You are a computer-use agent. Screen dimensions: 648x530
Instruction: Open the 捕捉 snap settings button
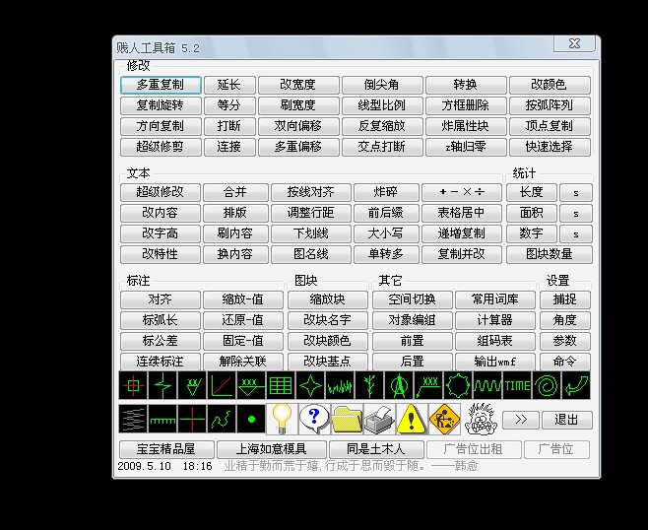pos(565,299)
